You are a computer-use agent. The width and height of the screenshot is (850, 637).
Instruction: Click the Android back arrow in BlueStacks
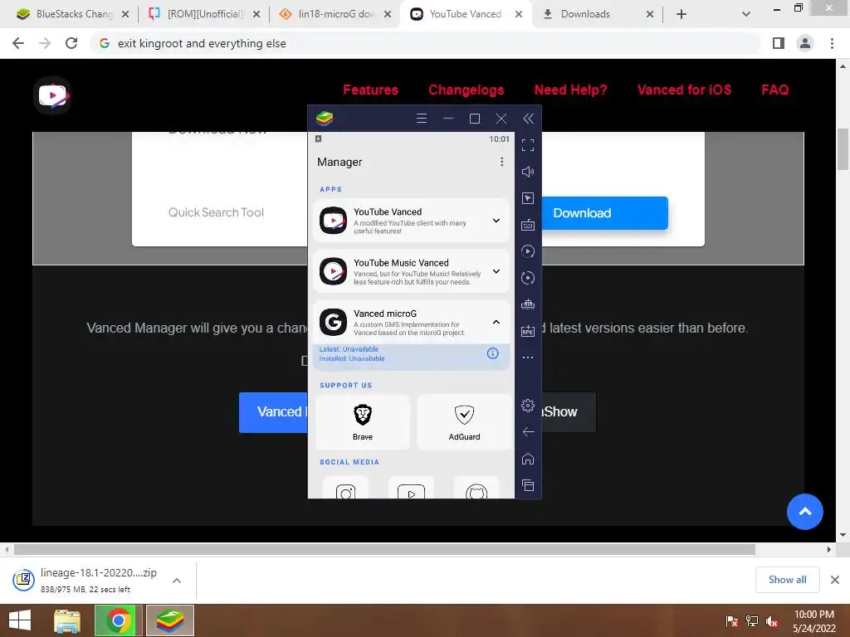click(x=528, y=431)
